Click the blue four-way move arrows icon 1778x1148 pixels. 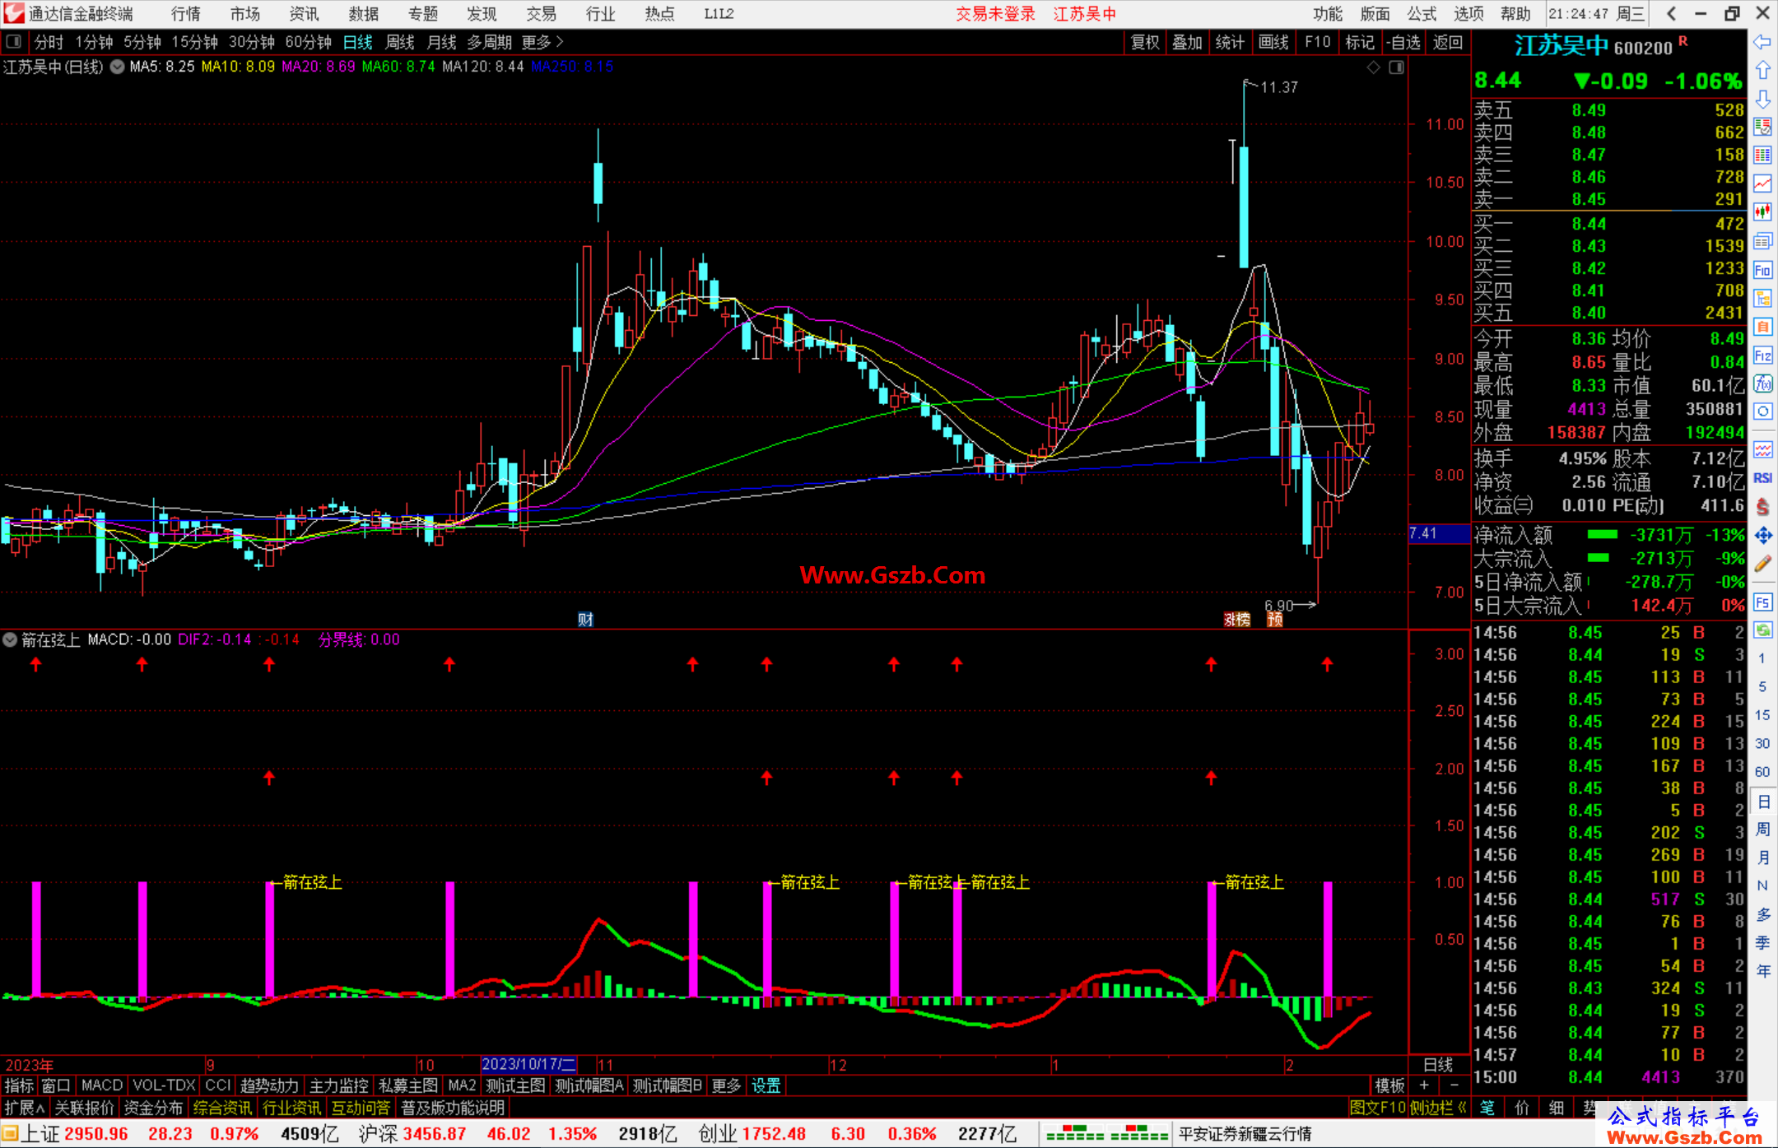tap(1762, 536)
